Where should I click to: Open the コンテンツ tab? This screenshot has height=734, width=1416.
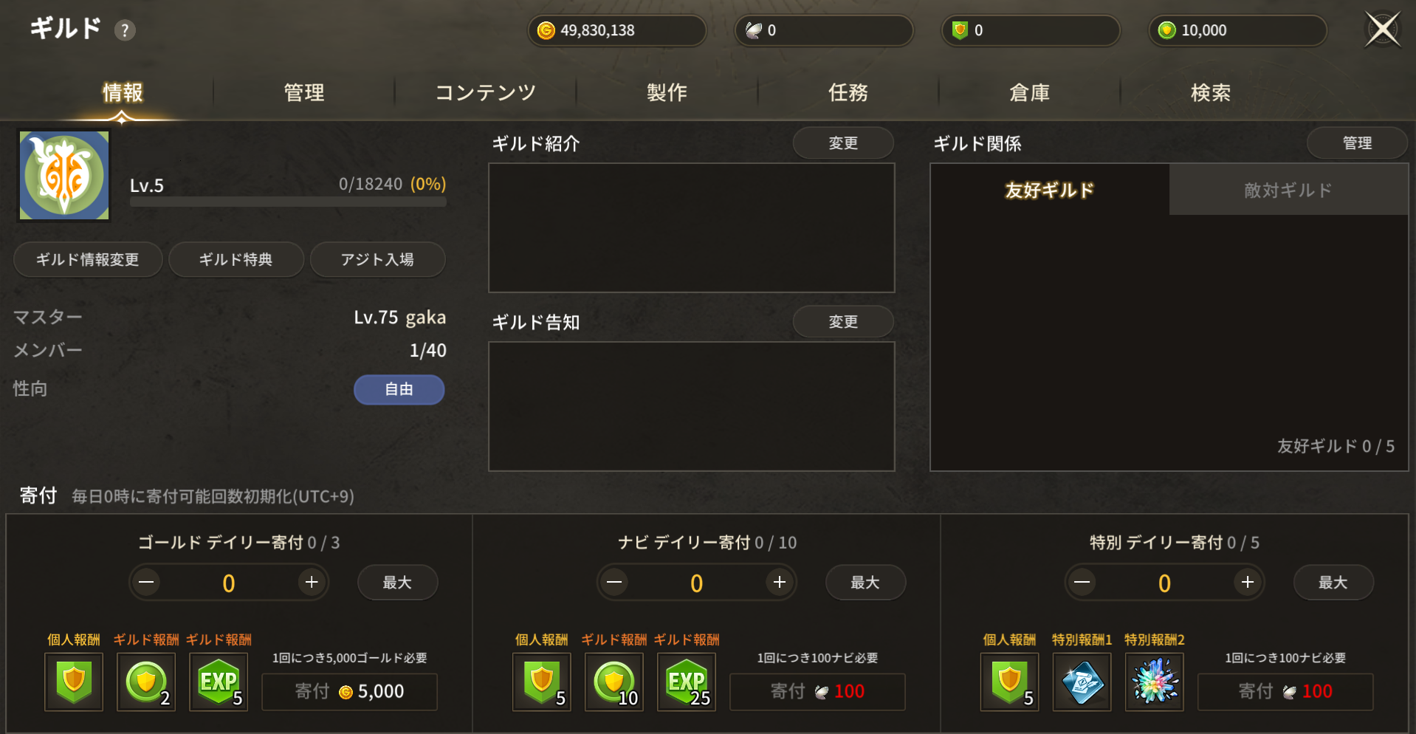point(486,92)
